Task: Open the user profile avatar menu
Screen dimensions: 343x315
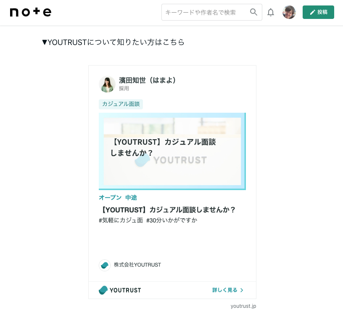Action: (x=289, y=12)
